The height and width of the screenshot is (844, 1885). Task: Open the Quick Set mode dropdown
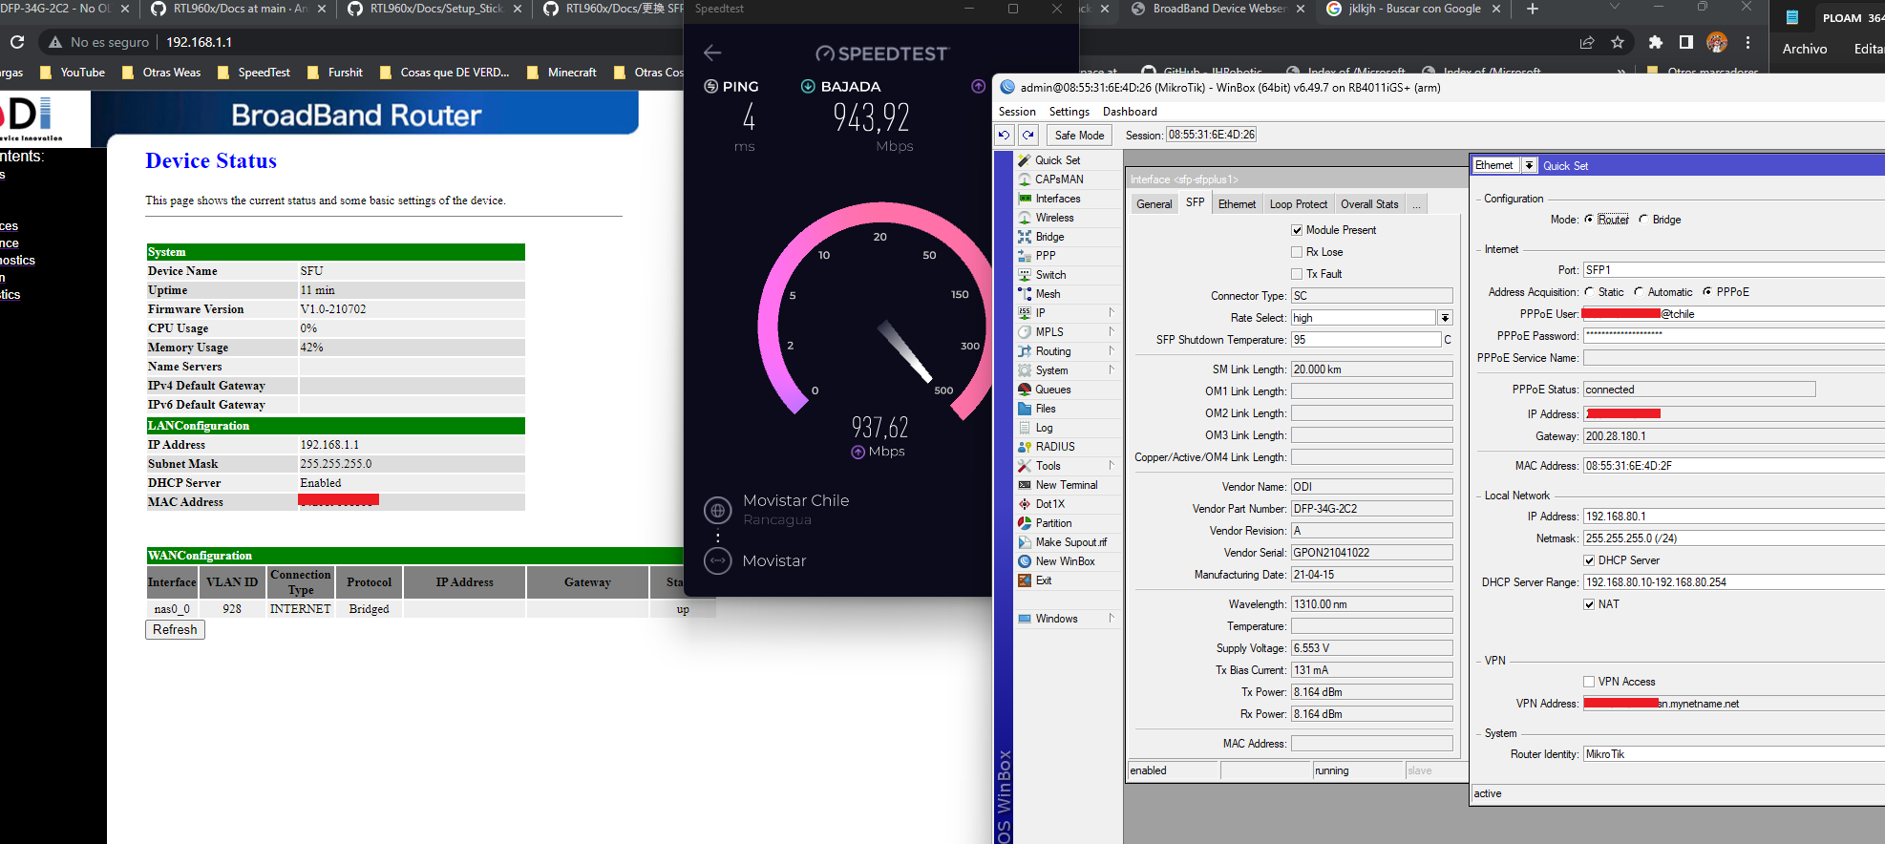[x=1529, y=165]
